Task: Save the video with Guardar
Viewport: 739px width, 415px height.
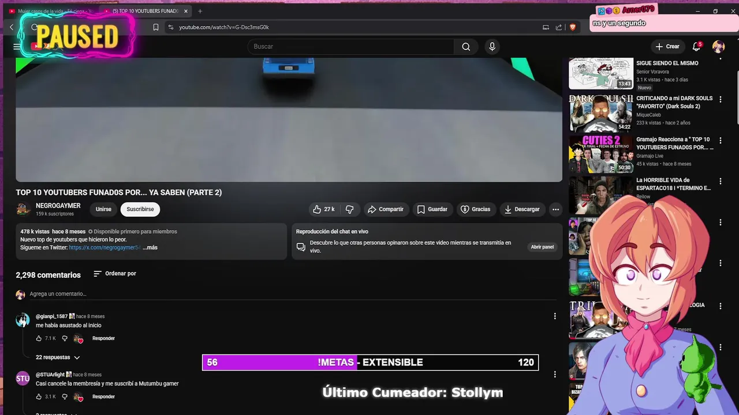Action: pyautogui.click(x=432, y=209)
